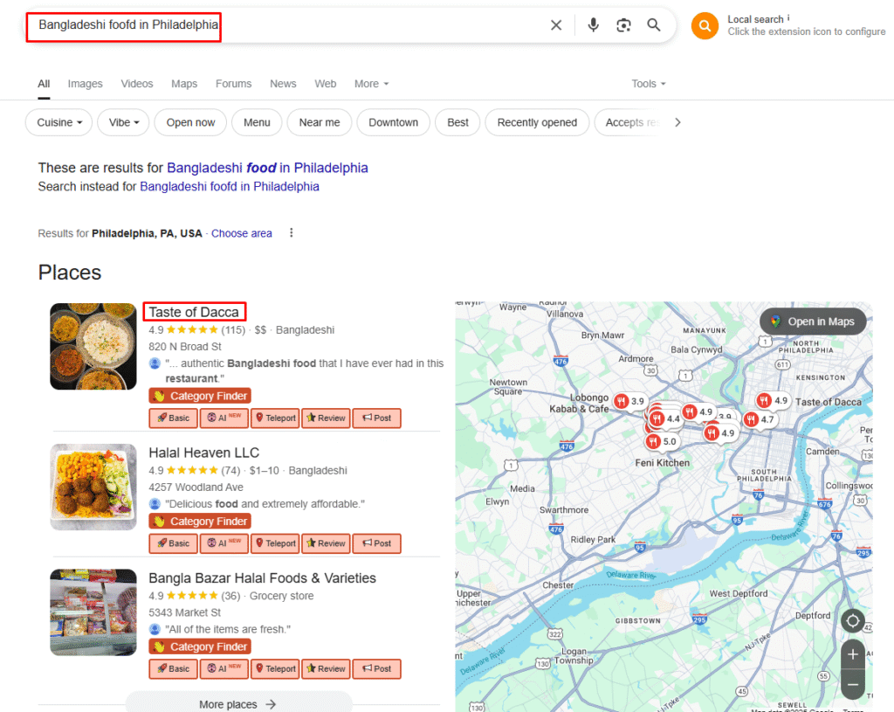
Task: Open the three-dot menu beside Choose area
Action: pos(292,232)
